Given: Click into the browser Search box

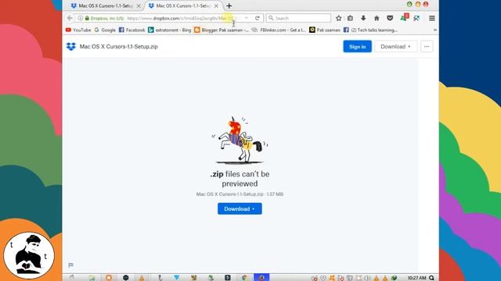Looking at the screenshot, I should [x=299, y=18].
